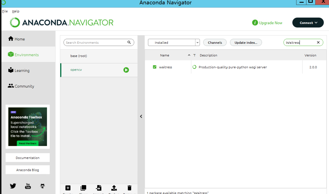This screenshot has width=329, height=194.
Task: Open the Help menu
Action: (16, 11)
